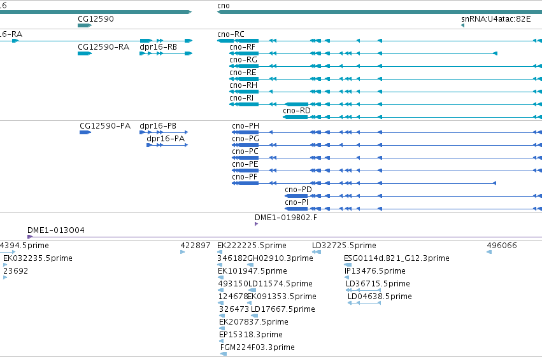The image size is (542, 357).
Task: Open EST EK207837.5prime
Action: (253, 322)
